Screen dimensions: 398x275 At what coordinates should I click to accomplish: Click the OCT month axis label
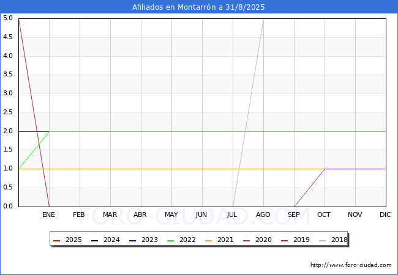point(324,215)
